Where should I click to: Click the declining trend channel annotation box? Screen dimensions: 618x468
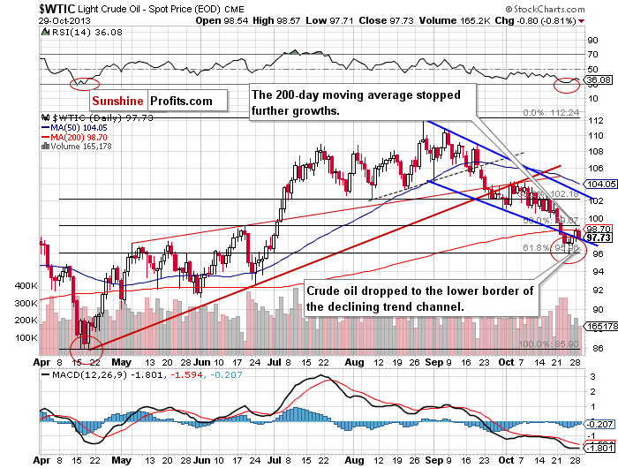tap(421, 298)
